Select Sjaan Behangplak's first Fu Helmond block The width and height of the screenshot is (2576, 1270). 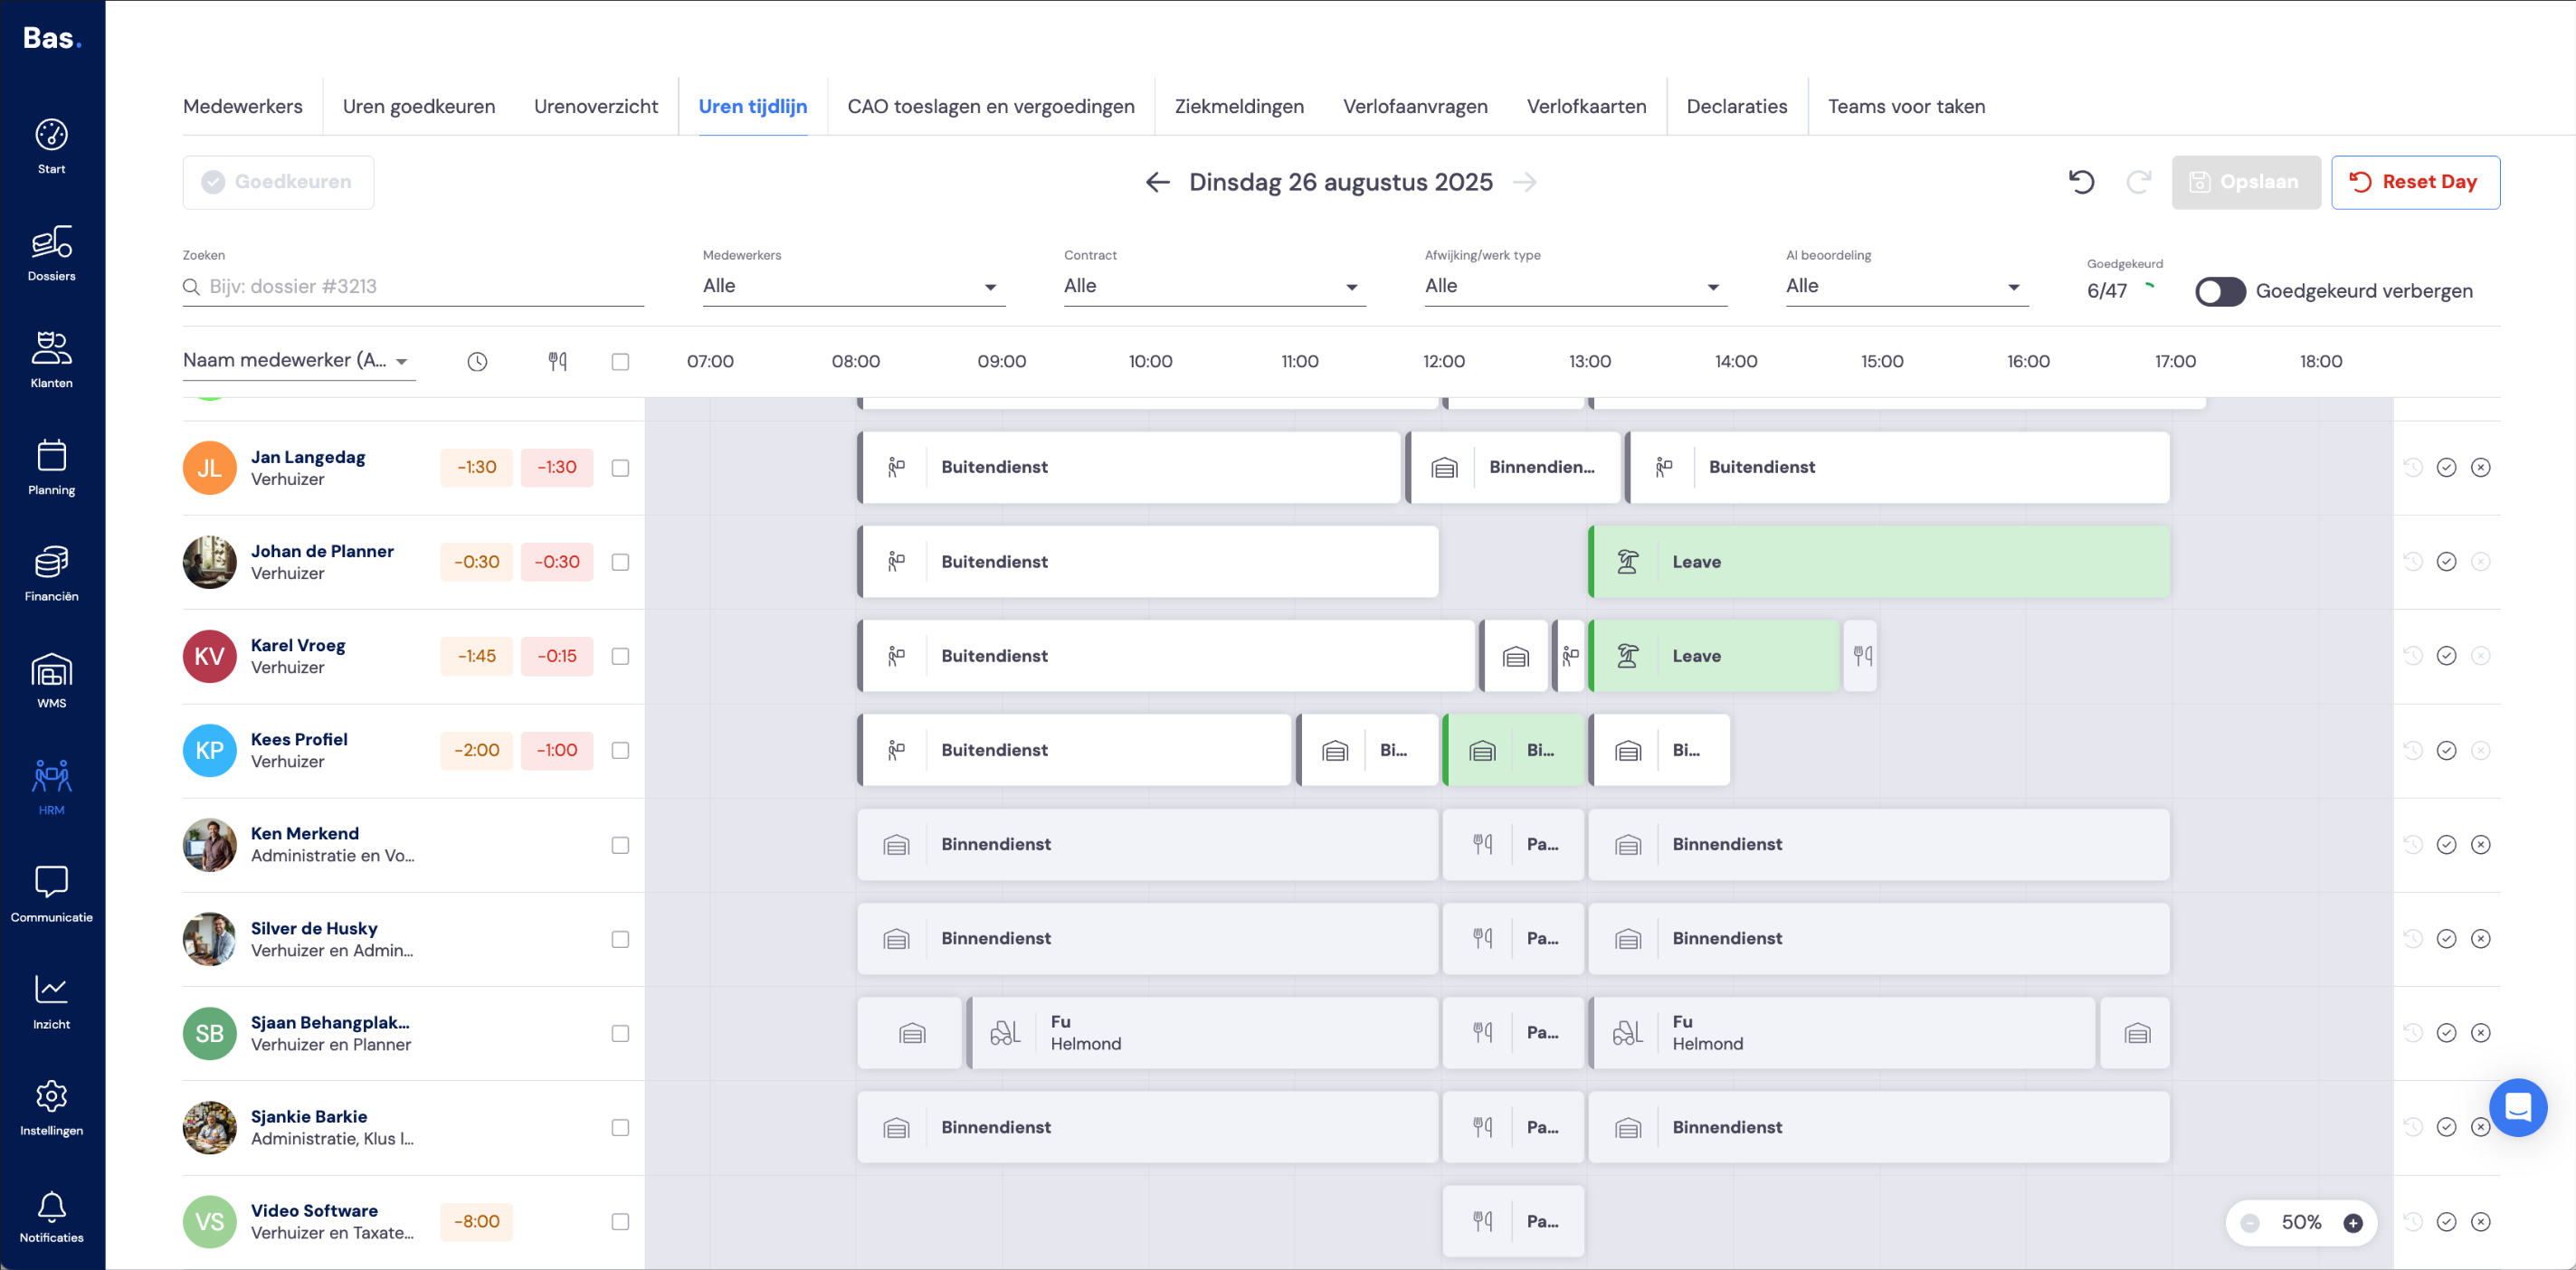pos(1202,1033)
